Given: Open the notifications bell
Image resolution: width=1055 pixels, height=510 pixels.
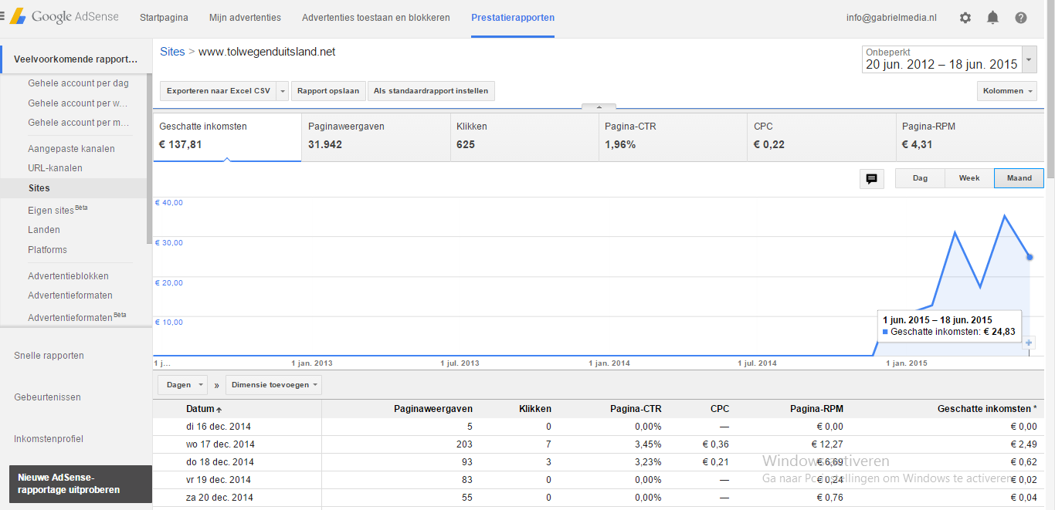Looking at the screenshot, I should click(993, 18).
